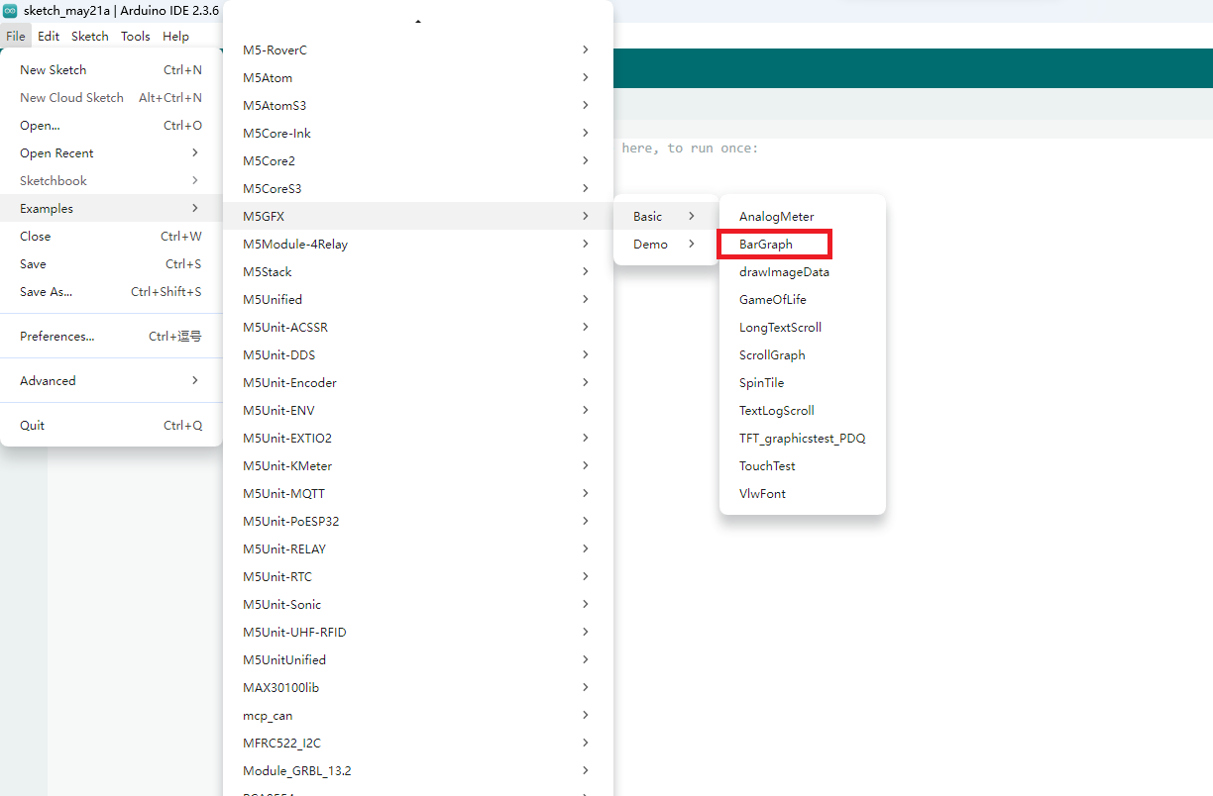
Task: Click the scroll-up arrow atop the examples list
Action: [418, 21]
